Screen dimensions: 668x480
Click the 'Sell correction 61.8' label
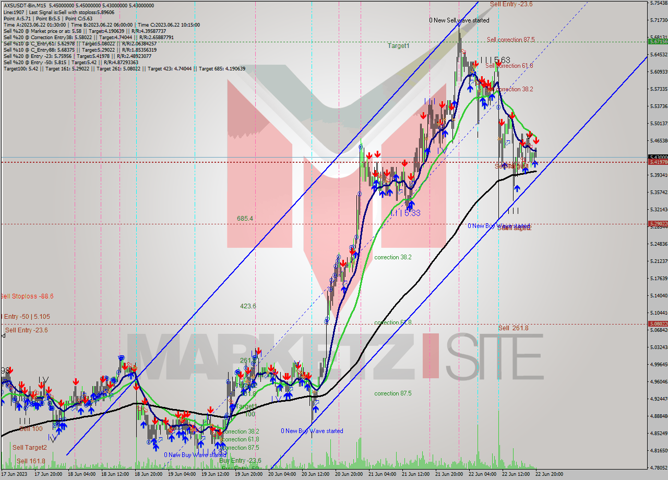(509, 66)
